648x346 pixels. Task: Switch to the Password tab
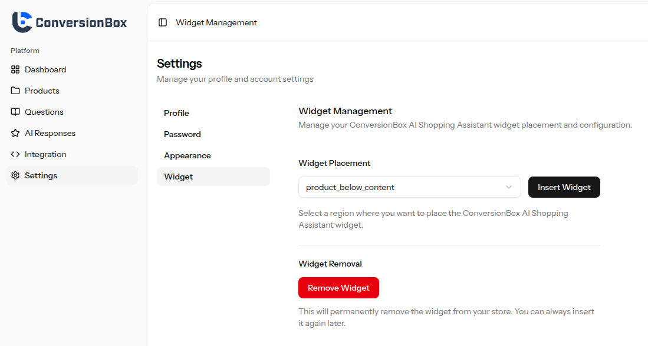(182, 134)
